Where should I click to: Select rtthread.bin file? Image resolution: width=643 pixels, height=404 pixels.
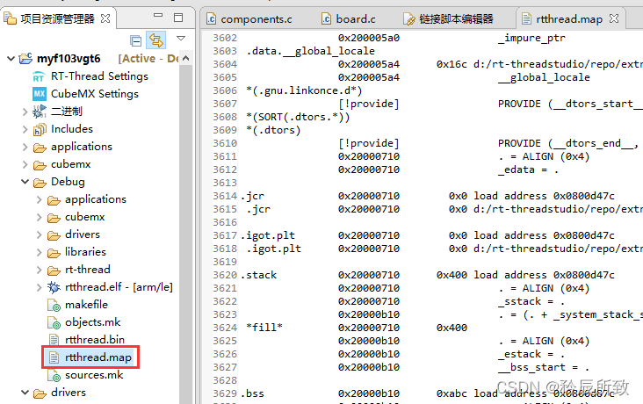[x=95, y=340]
